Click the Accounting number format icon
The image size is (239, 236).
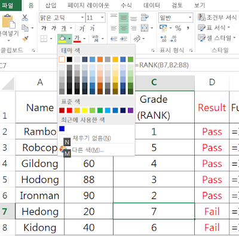point(163,28)
